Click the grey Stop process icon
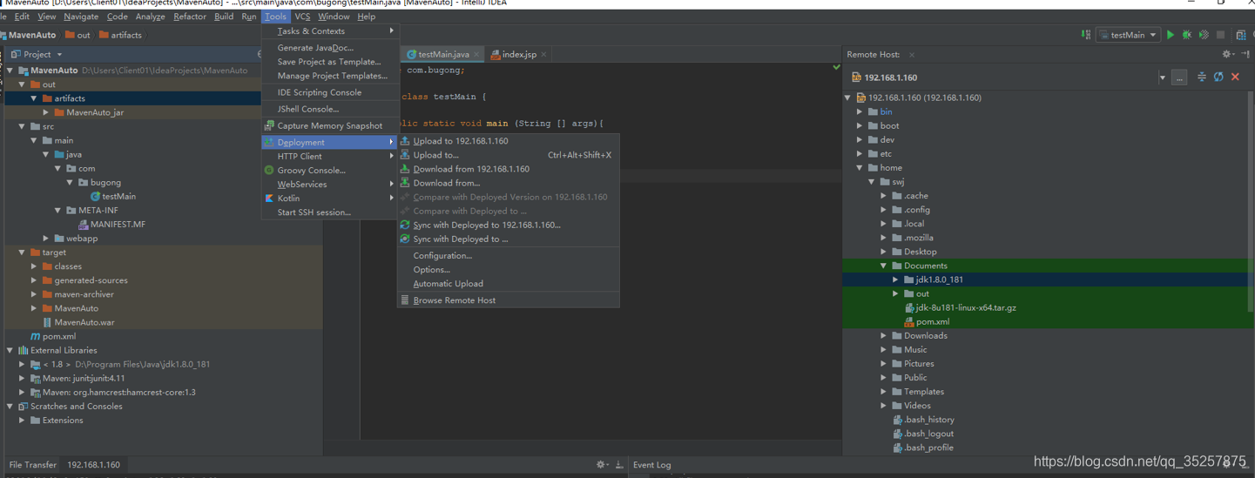 click(x=1220, y=35)
